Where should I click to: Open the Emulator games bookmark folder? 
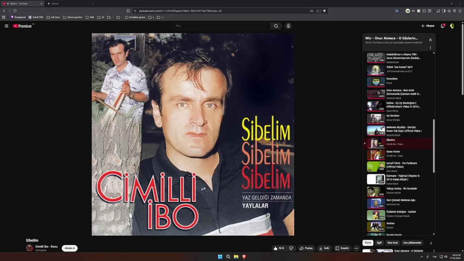[x=135, y=17]
